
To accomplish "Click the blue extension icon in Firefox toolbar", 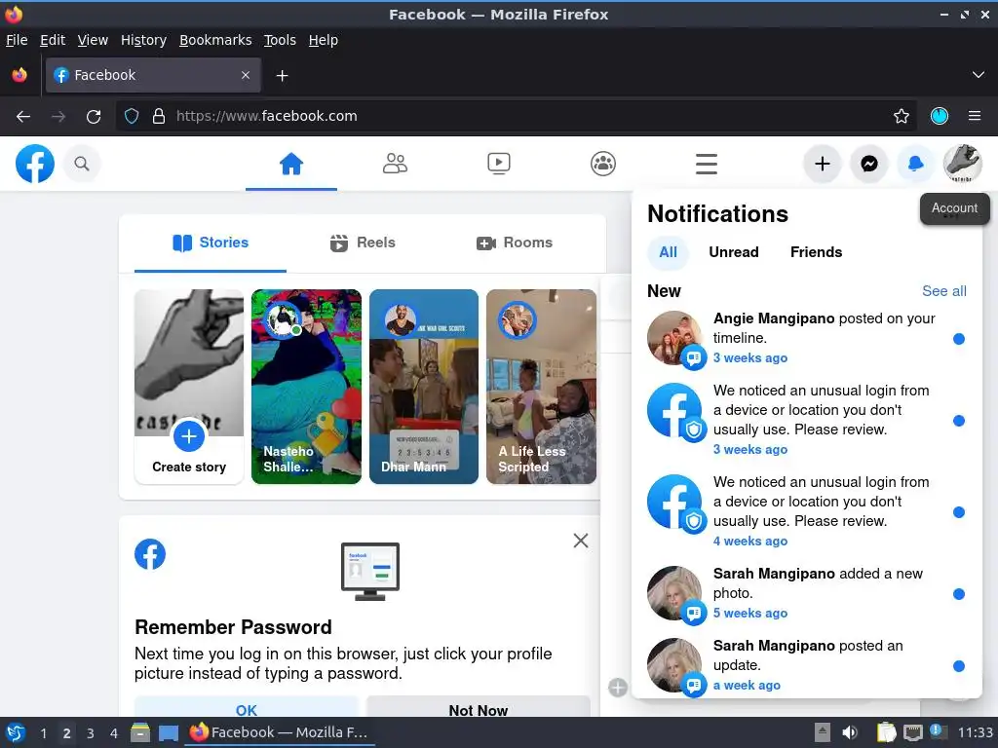I will point(939,117).
